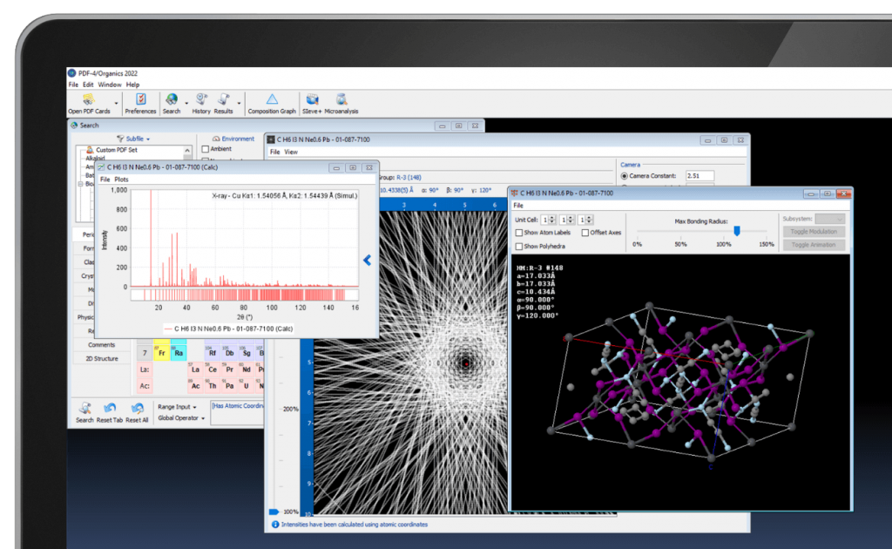Select the 2D Structure tab

101,358
